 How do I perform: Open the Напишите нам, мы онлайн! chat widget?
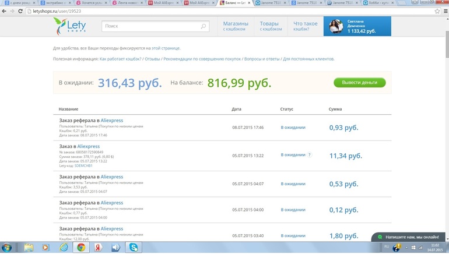point(412,237)
